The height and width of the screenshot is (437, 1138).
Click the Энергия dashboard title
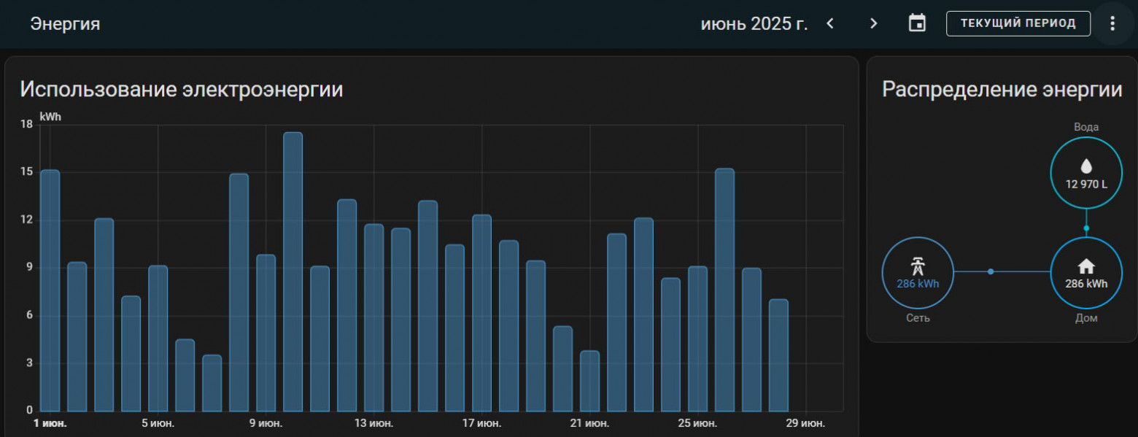tap(63, 23)
